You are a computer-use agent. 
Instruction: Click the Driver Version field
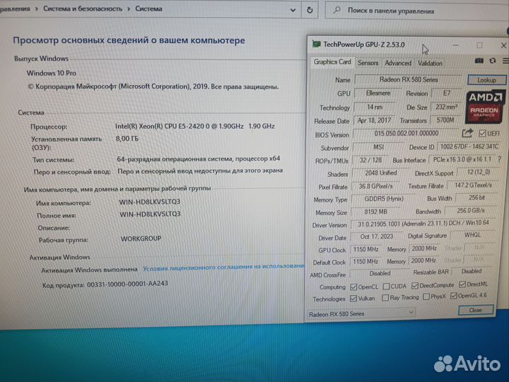pos(423,224)
